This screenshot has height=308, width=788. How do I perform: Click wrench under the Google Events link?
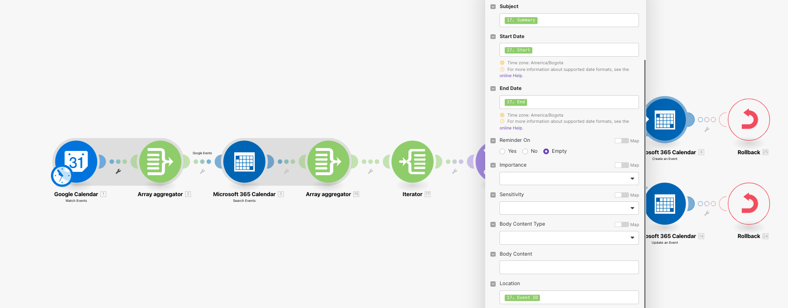(202, 171)
